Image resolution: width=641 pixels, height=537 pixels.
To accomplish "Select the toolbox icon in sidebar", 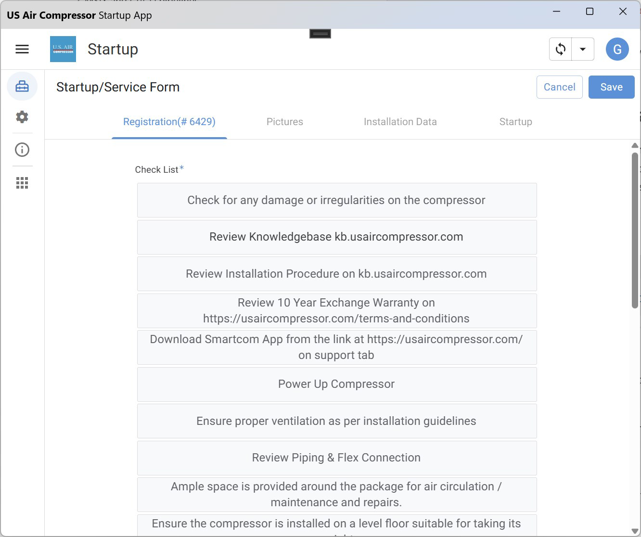I will (x=22, y=87).
